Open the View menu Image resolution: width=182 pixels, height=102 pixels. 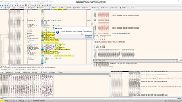(2, 3)
